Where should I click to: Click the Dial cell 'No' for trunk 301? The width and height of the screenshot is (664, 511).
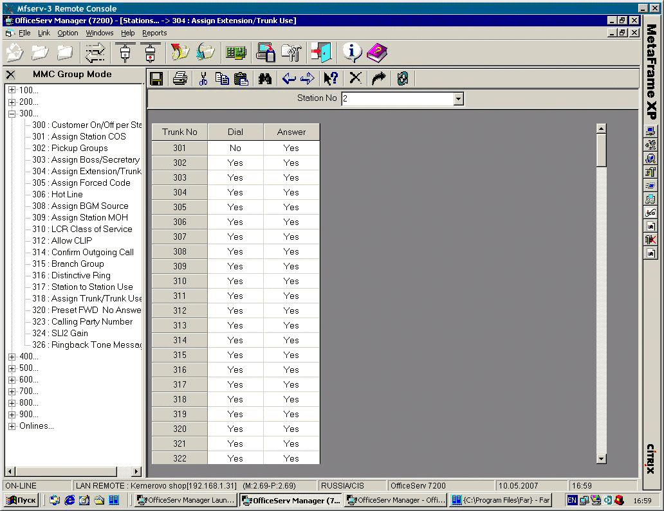tap(235, 148)
